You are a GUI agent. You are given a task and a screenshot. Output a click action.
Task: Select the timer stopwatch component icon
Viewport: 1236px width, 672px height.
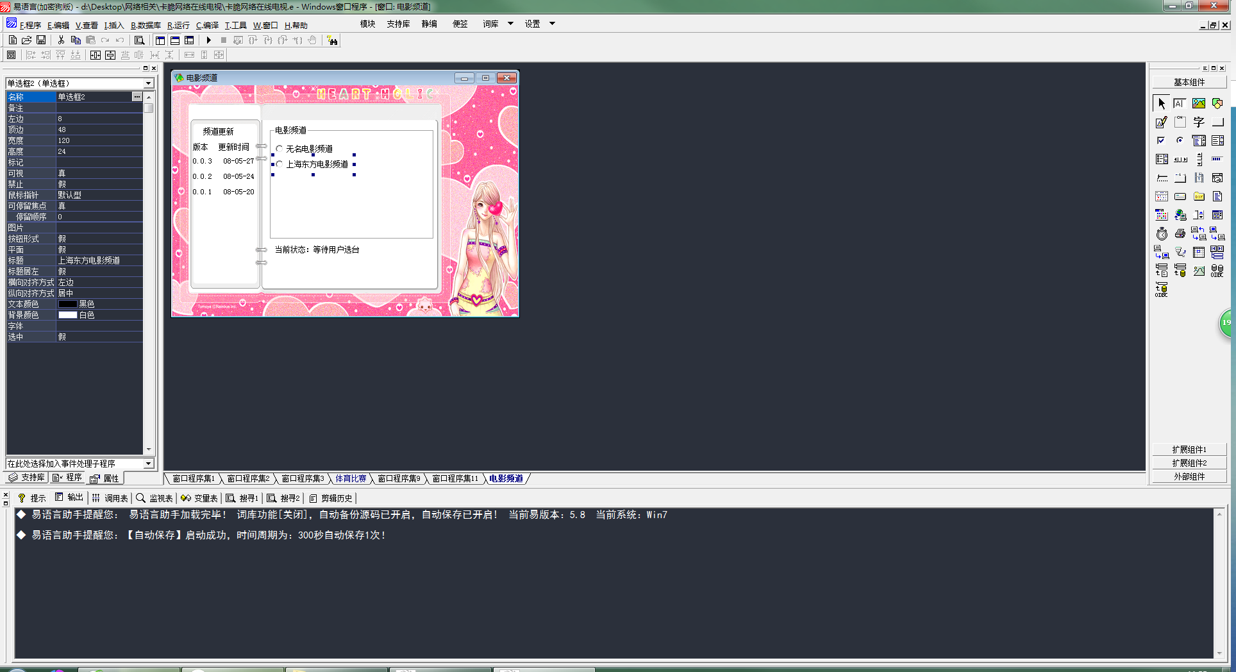(x=1161, y=233)
